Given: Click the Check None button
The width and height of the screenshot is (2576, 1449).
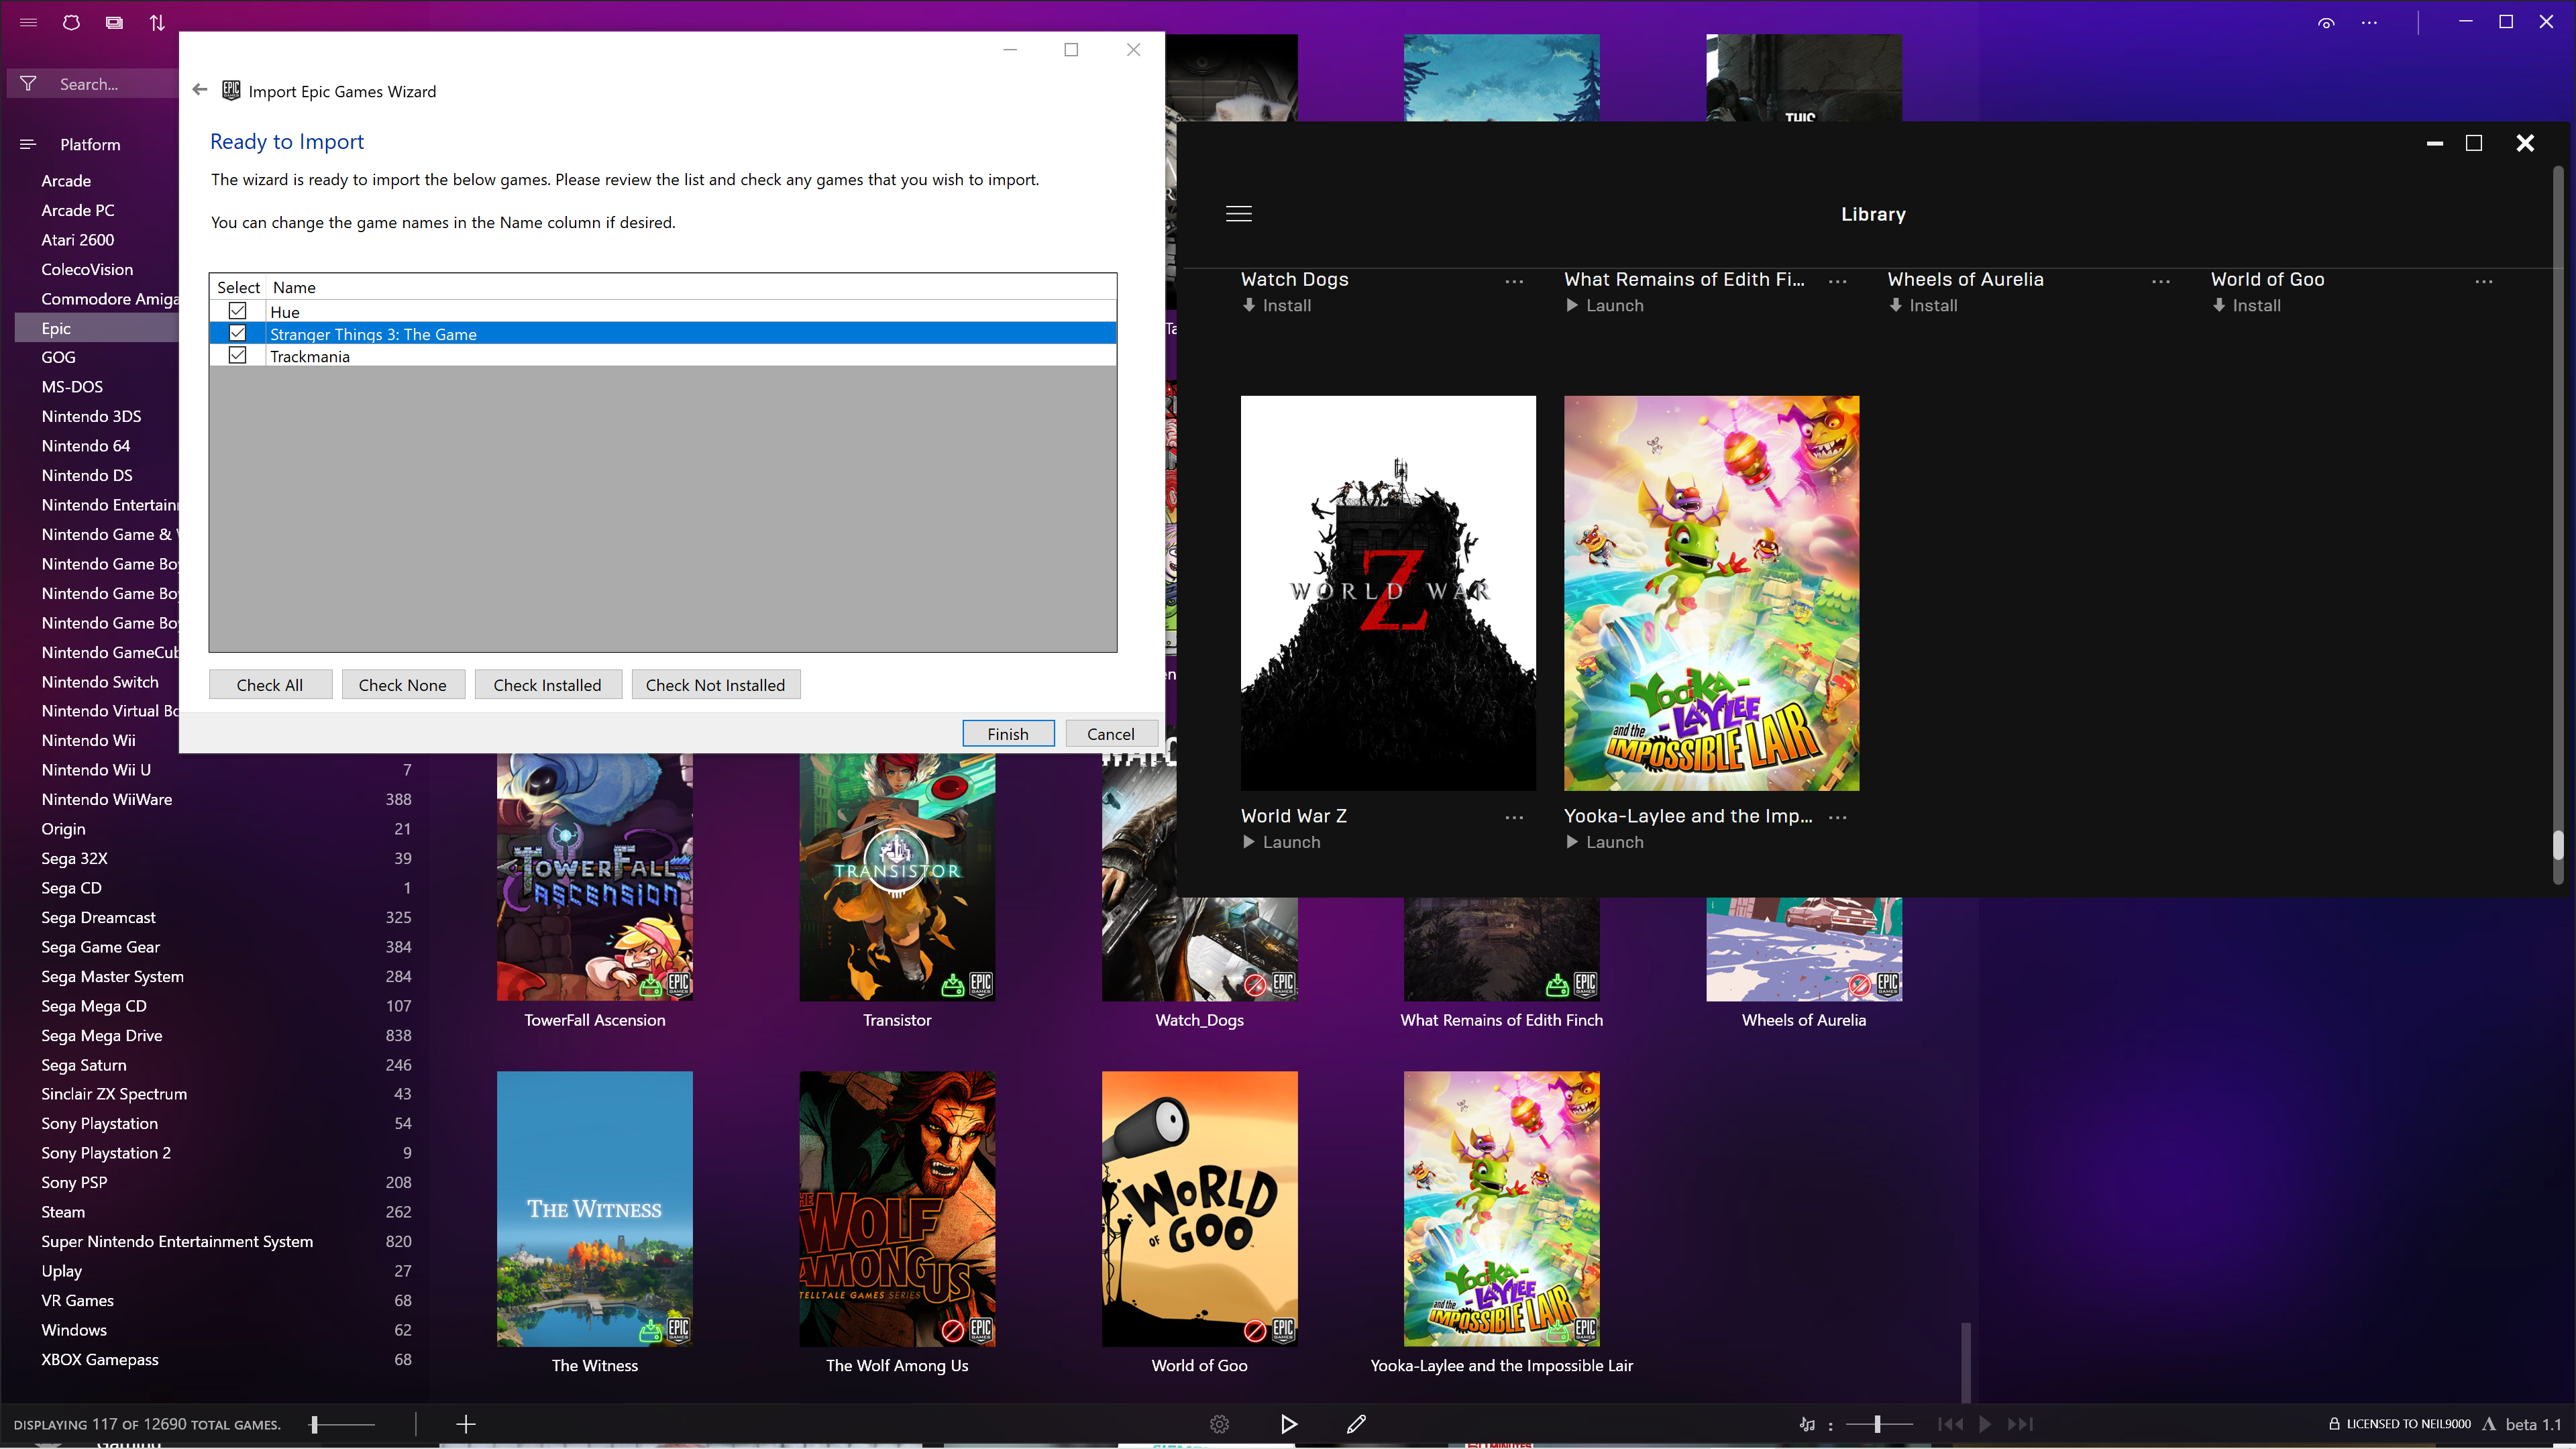Looking at the screenshot, I should click(x=403, y=685).
